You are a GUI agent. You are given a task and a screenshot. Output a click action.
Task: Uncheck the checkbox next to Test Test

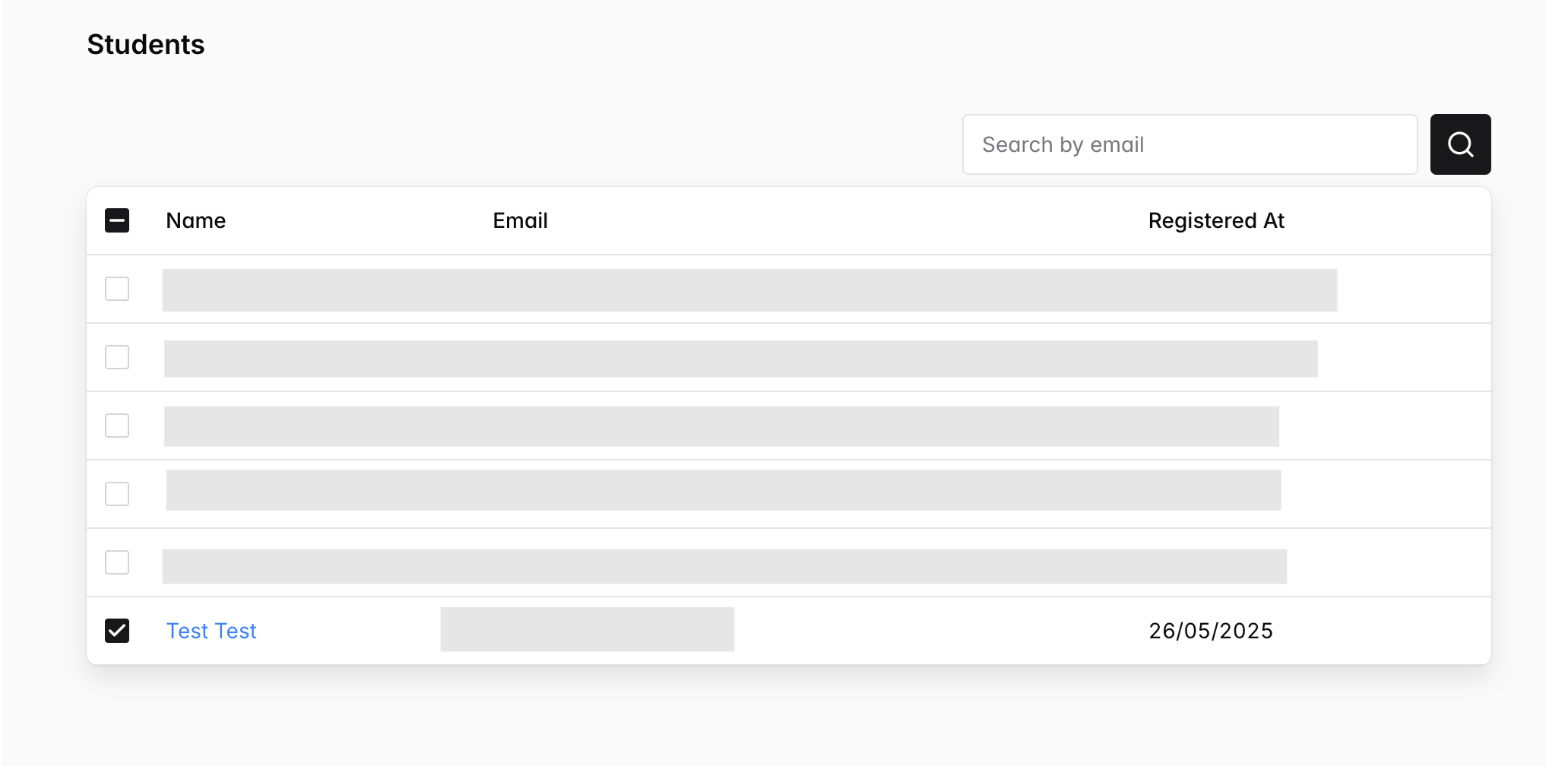[x=117, y=630]
